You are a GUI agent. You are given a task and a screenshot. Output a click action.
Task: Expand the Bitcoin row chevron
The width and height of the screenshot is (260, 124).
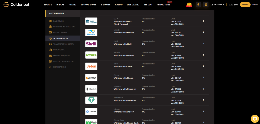coord(204,78)
